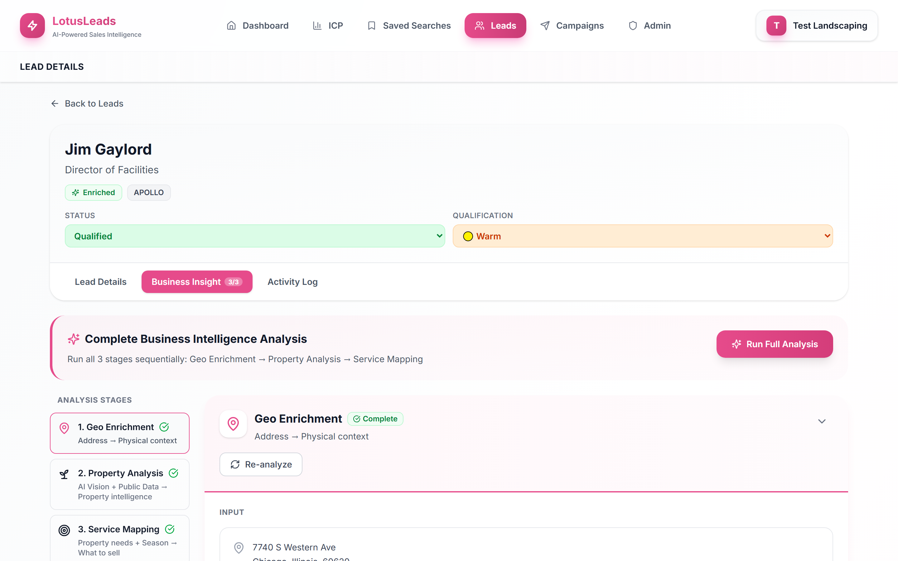This screenshot has height=561, width=898.
Task: Click the refresh icon on Re-analyze
Action: (235, 464)
